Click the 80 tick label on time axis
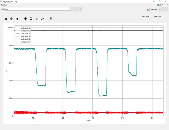Image resolution: width=169 pixels, height=130 pixels. pos(63,118)
